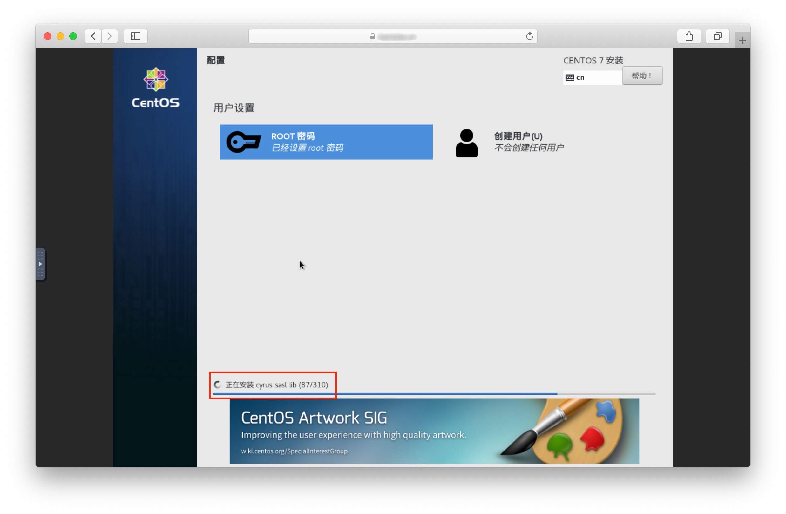This screenshot has width=786, height=514.
Task: Click the key icon for root password
Action: [244, 142]
